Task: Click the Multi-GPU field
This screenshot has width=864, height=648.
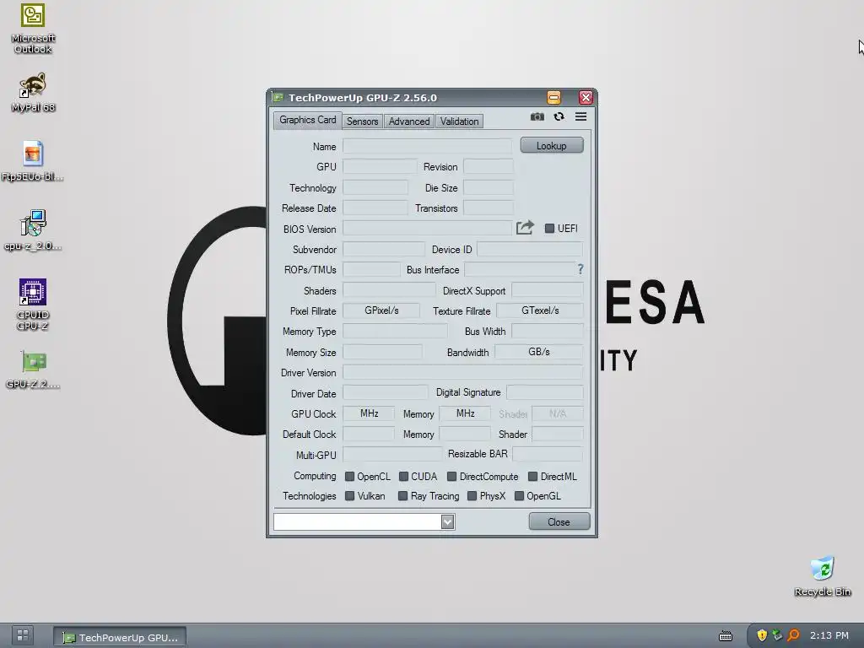Action: [392, 455]
